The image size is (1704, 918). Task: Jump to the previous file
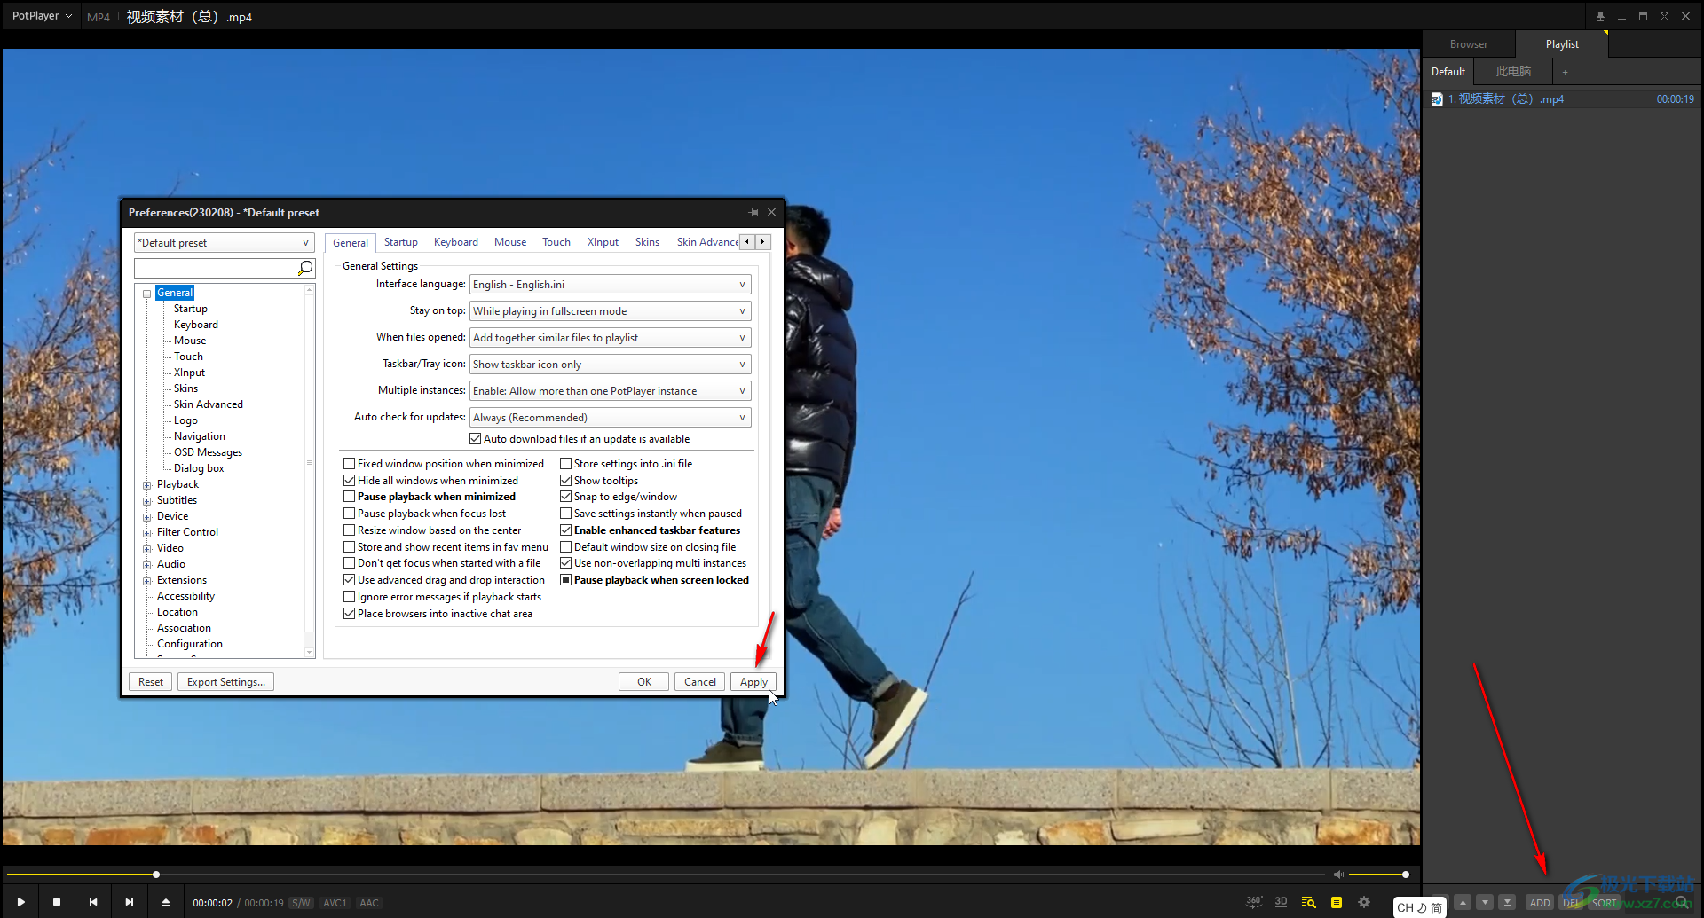click(93, 902)
